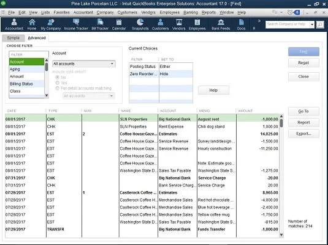Focus the Search Company or Help field
Screen dimensions: 328x245
(x=288, y=24)
